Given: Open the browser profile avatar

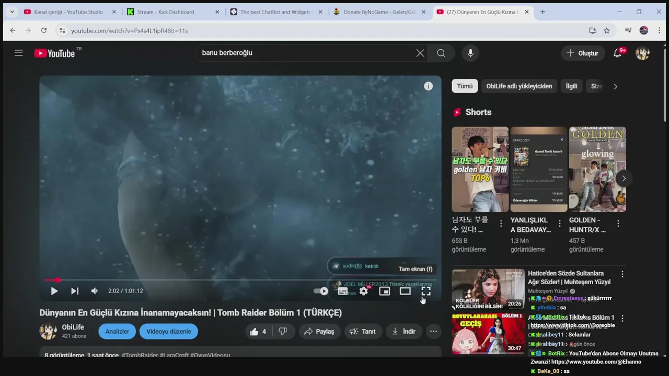Looking at the screenshot, I should (x=644, y=31).
